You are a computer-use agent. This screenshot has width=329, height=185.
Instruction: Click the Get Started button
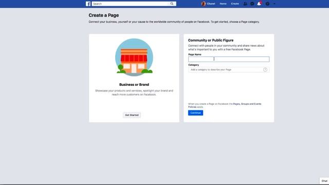(x=132, y=115)
